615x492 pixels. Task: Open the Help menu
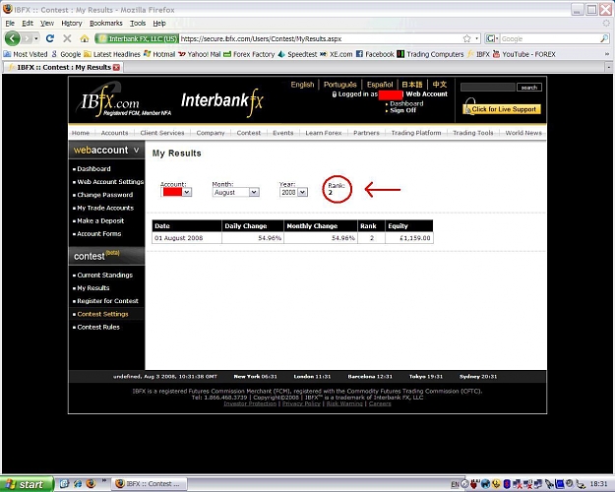pyautogui.click(x=159, y=24)
